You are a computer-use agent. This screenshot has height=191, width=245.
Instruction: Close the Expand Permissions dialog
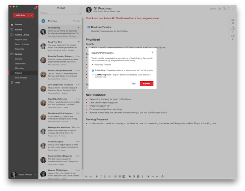[x=152, y=52]
